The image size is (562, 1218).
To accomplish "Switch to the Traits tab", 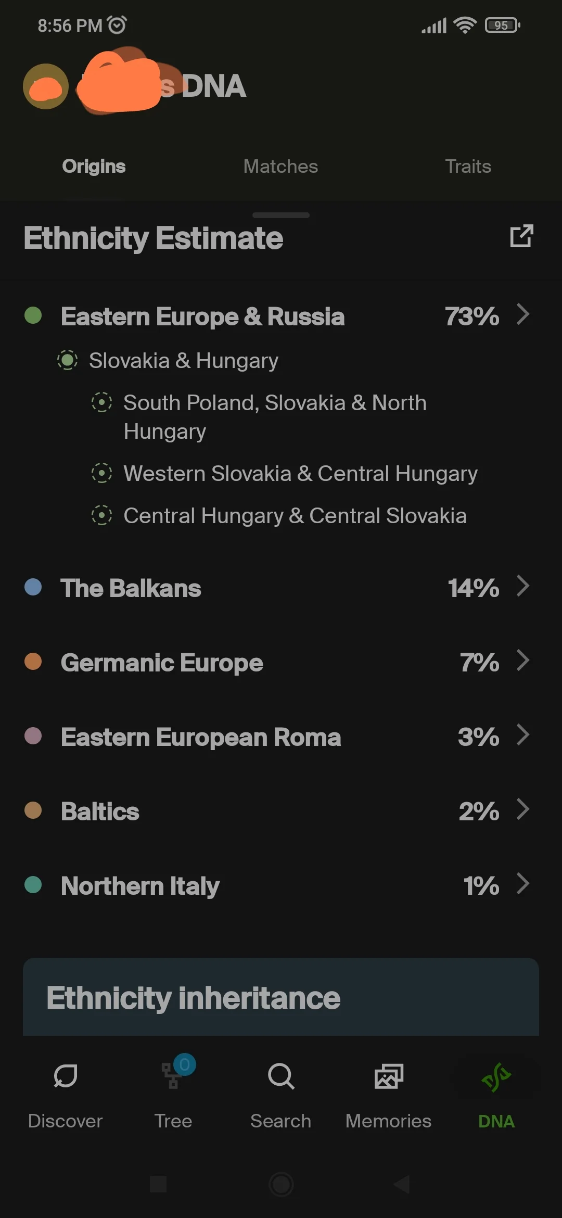I will (467, 166).
